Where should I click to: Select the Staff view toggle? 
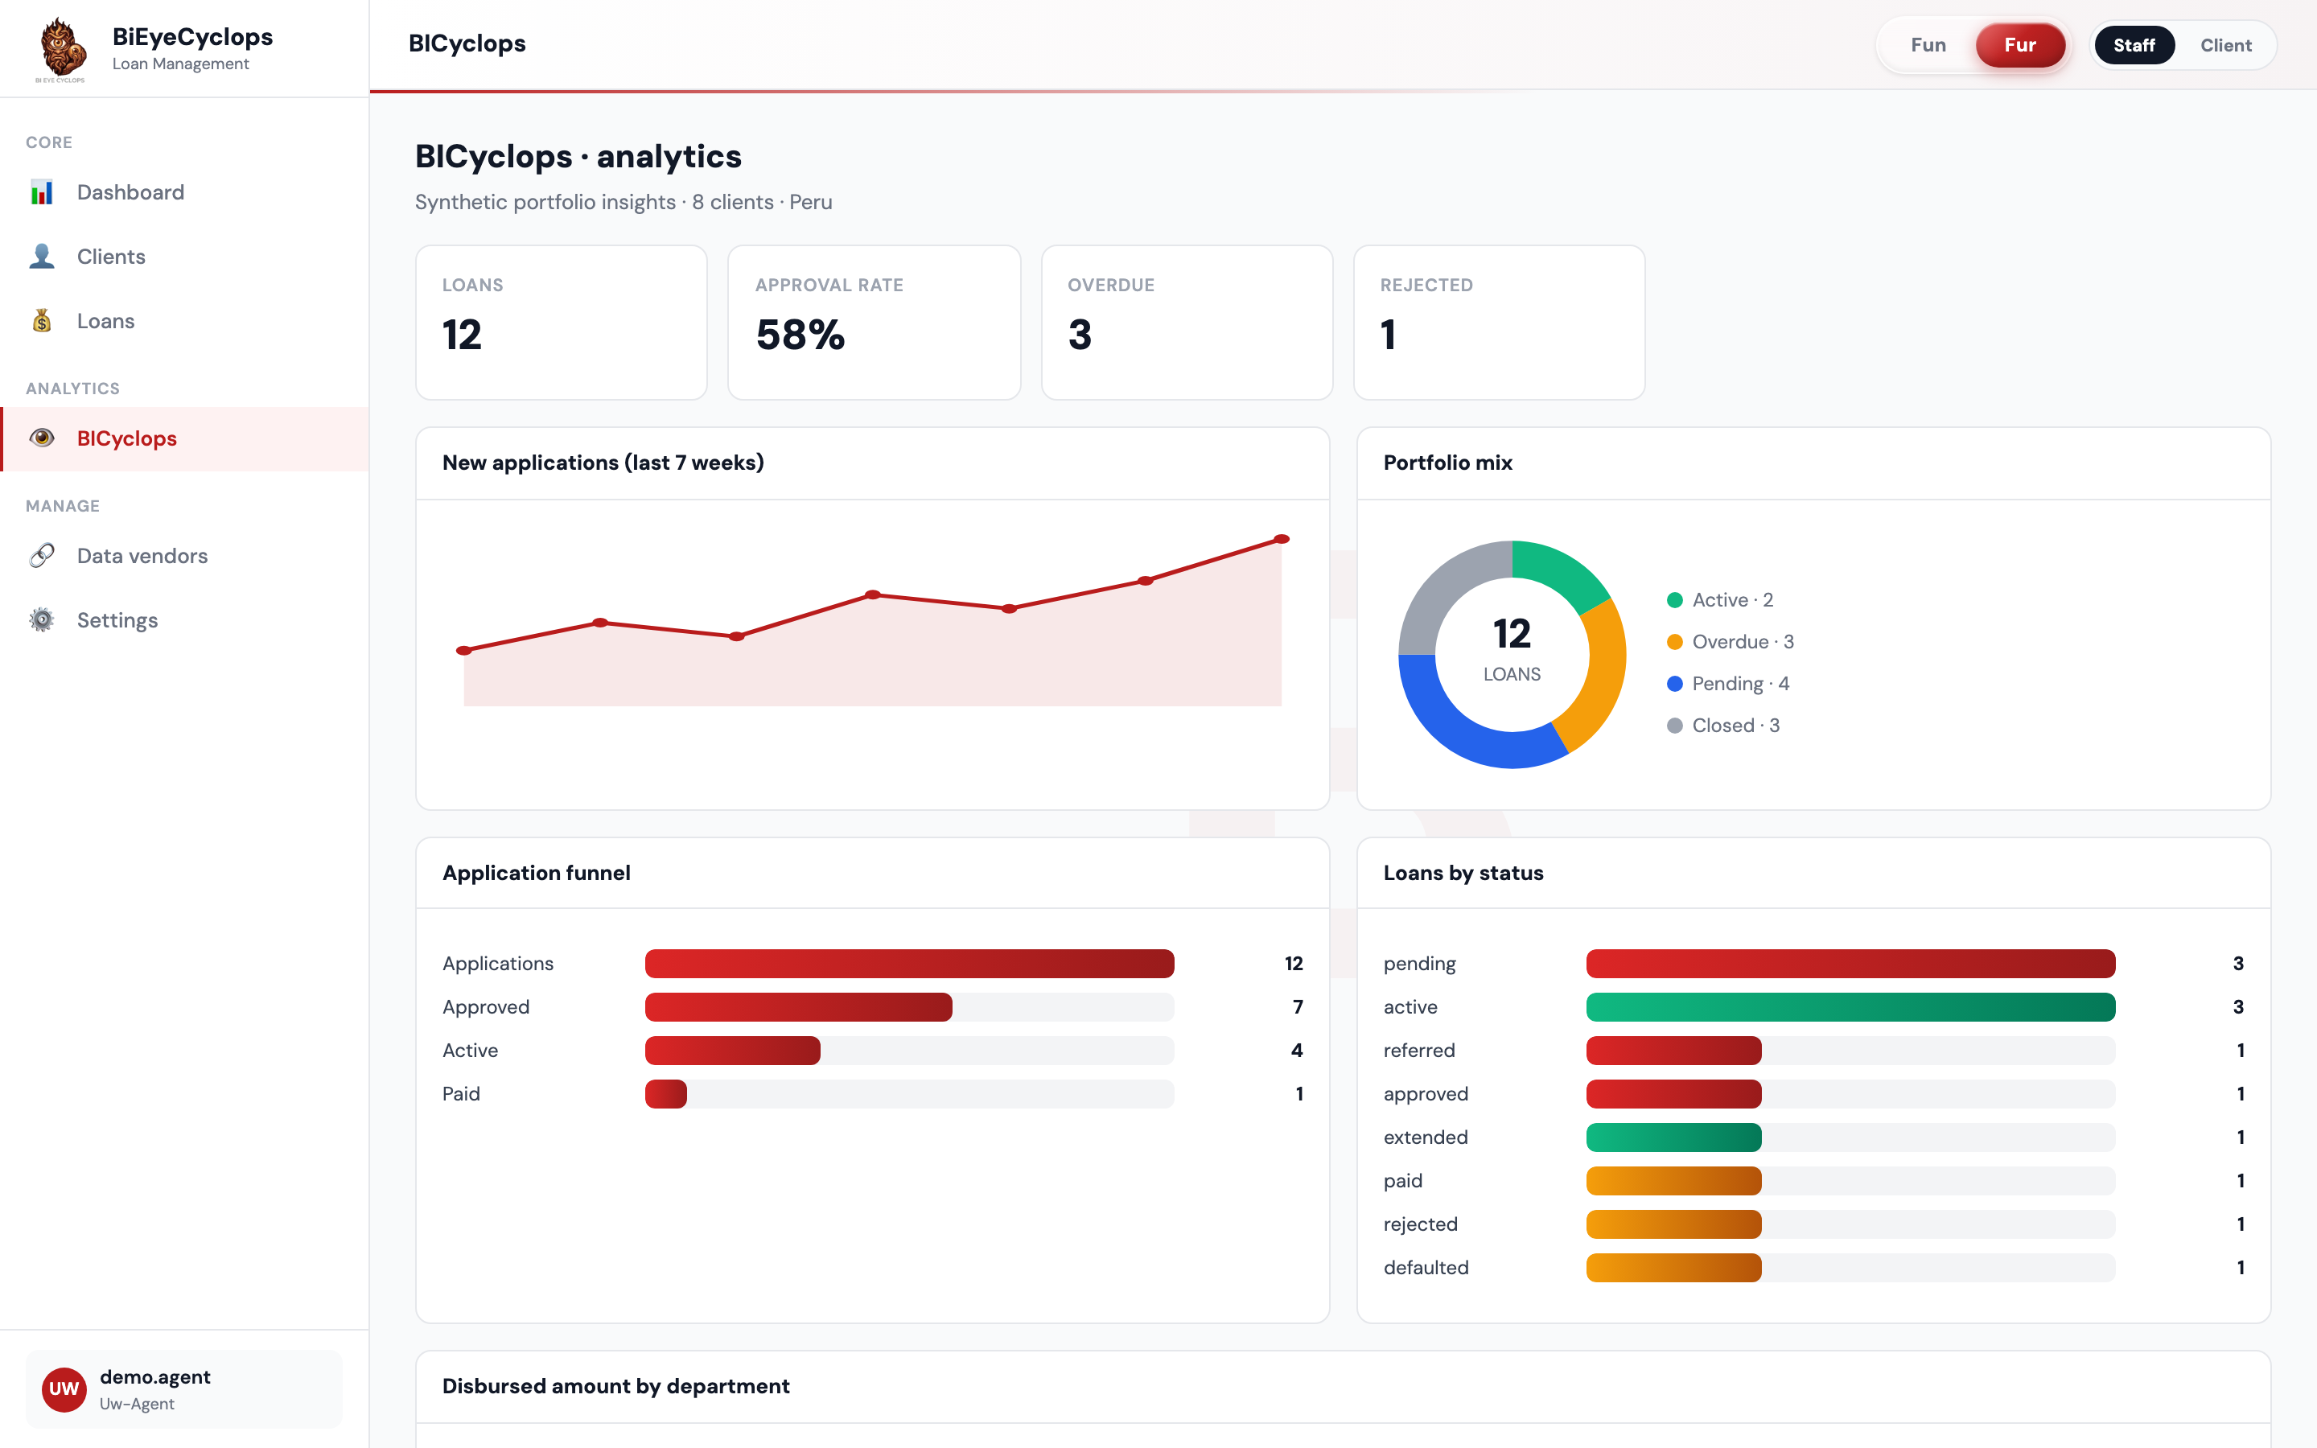pos(2134,45)
